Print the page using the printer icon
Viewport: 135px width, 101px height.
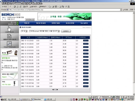click(x=53, y=7)
